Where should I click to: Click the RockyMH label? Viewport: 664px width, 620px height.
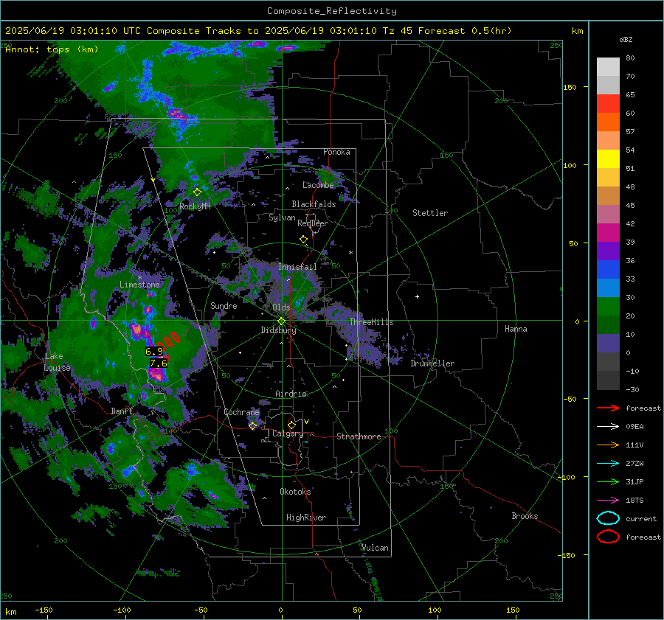tap(195, 206)
